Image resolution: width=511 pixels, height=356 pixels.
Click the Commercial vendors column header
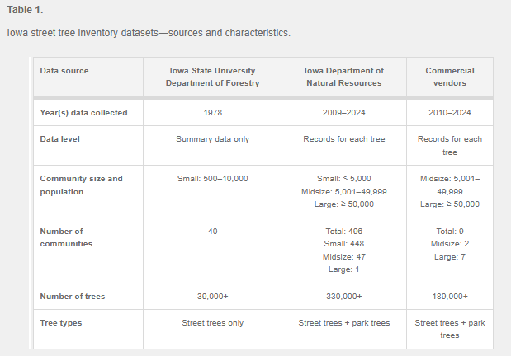pyautogui.click(x=449, y=77)
